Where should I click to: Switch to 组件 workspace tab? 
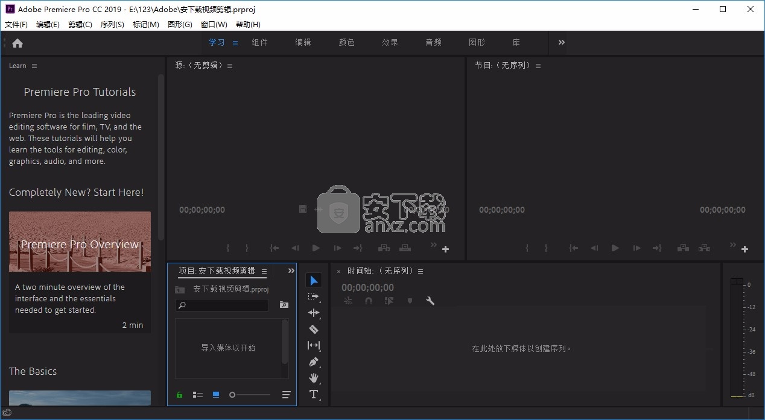coord(260,42)
